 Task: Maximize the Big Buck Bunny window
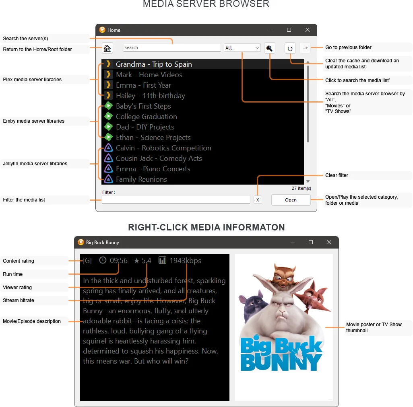311,242
